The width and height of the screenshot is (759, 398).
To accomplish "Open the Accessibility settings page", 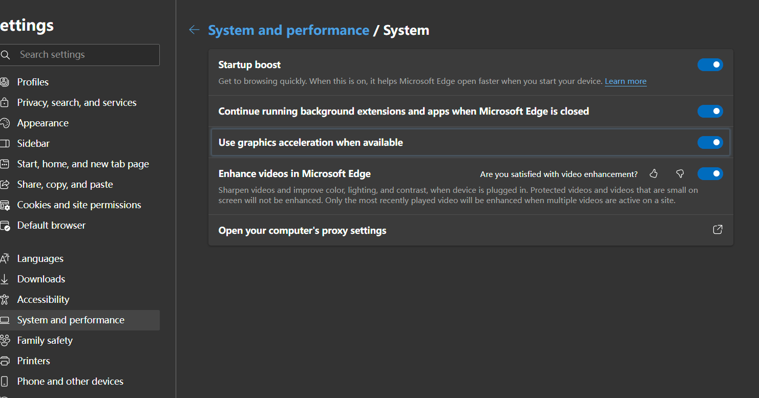I will (x=43, y=300).
